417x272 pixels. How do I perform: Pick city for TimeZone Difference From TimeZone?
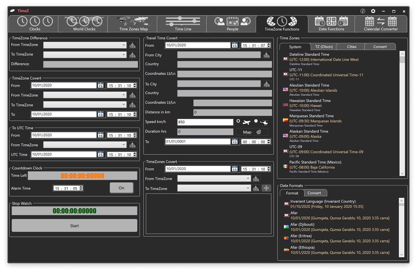click(x=133, y=45)
